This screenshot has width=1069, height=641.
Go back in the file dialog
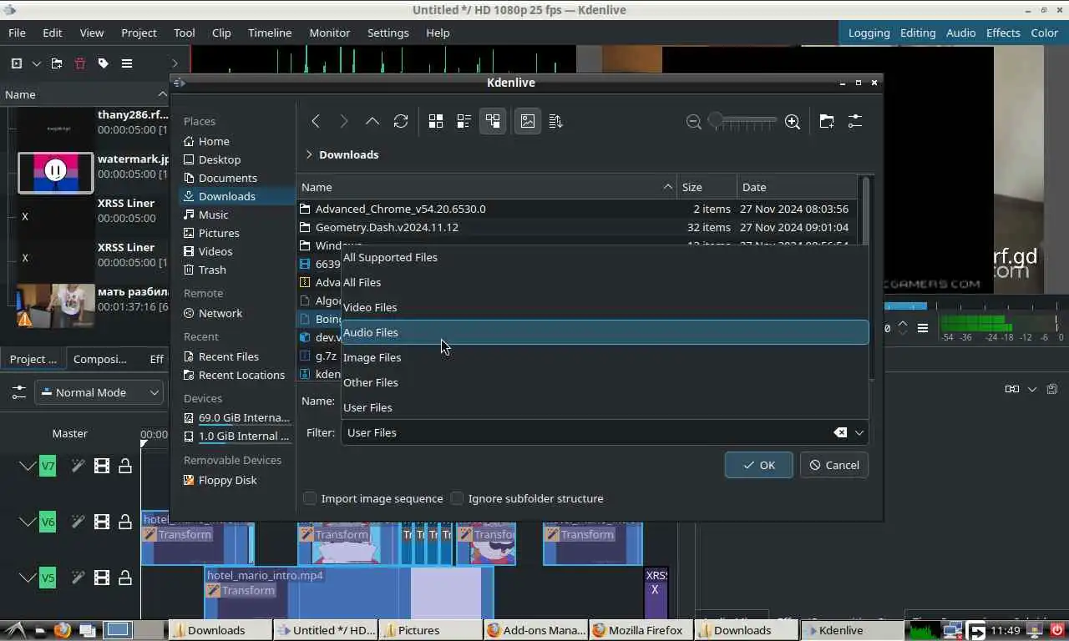click(316, 121)
